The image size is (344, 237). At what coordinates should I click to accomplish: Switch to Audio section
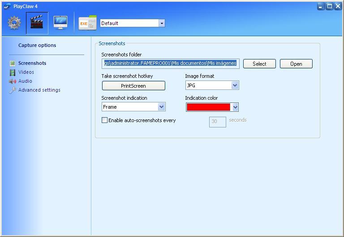25,81
